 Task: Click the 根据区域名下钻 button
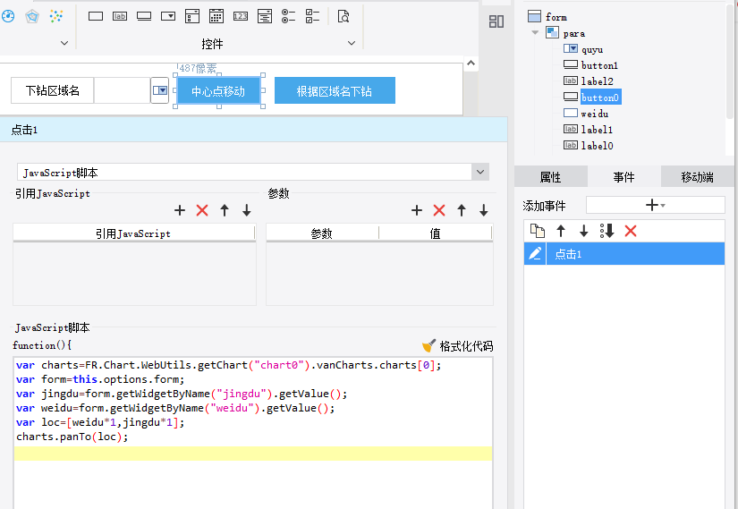335,91
